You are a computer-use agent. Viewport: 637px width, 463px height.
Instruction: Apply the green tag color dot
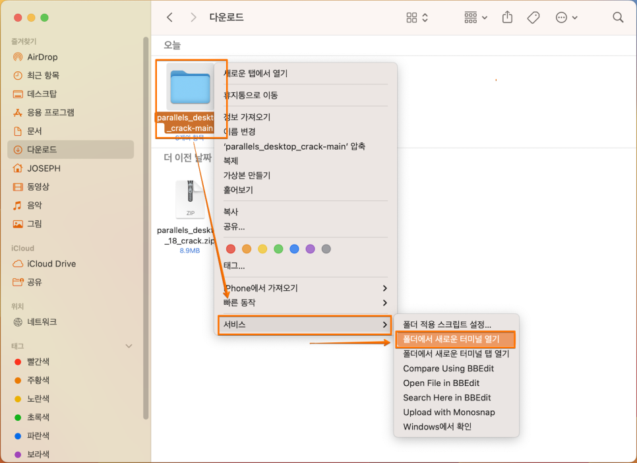pyautogui.click(x=278, y=249)
